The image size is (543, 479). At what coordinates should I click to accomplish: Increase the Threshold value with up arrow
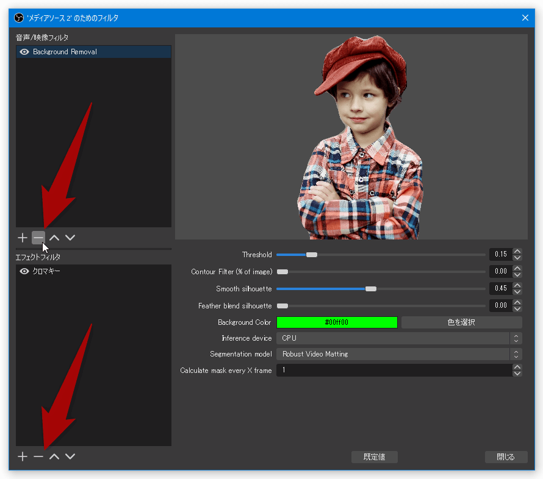tap(517, 252)
